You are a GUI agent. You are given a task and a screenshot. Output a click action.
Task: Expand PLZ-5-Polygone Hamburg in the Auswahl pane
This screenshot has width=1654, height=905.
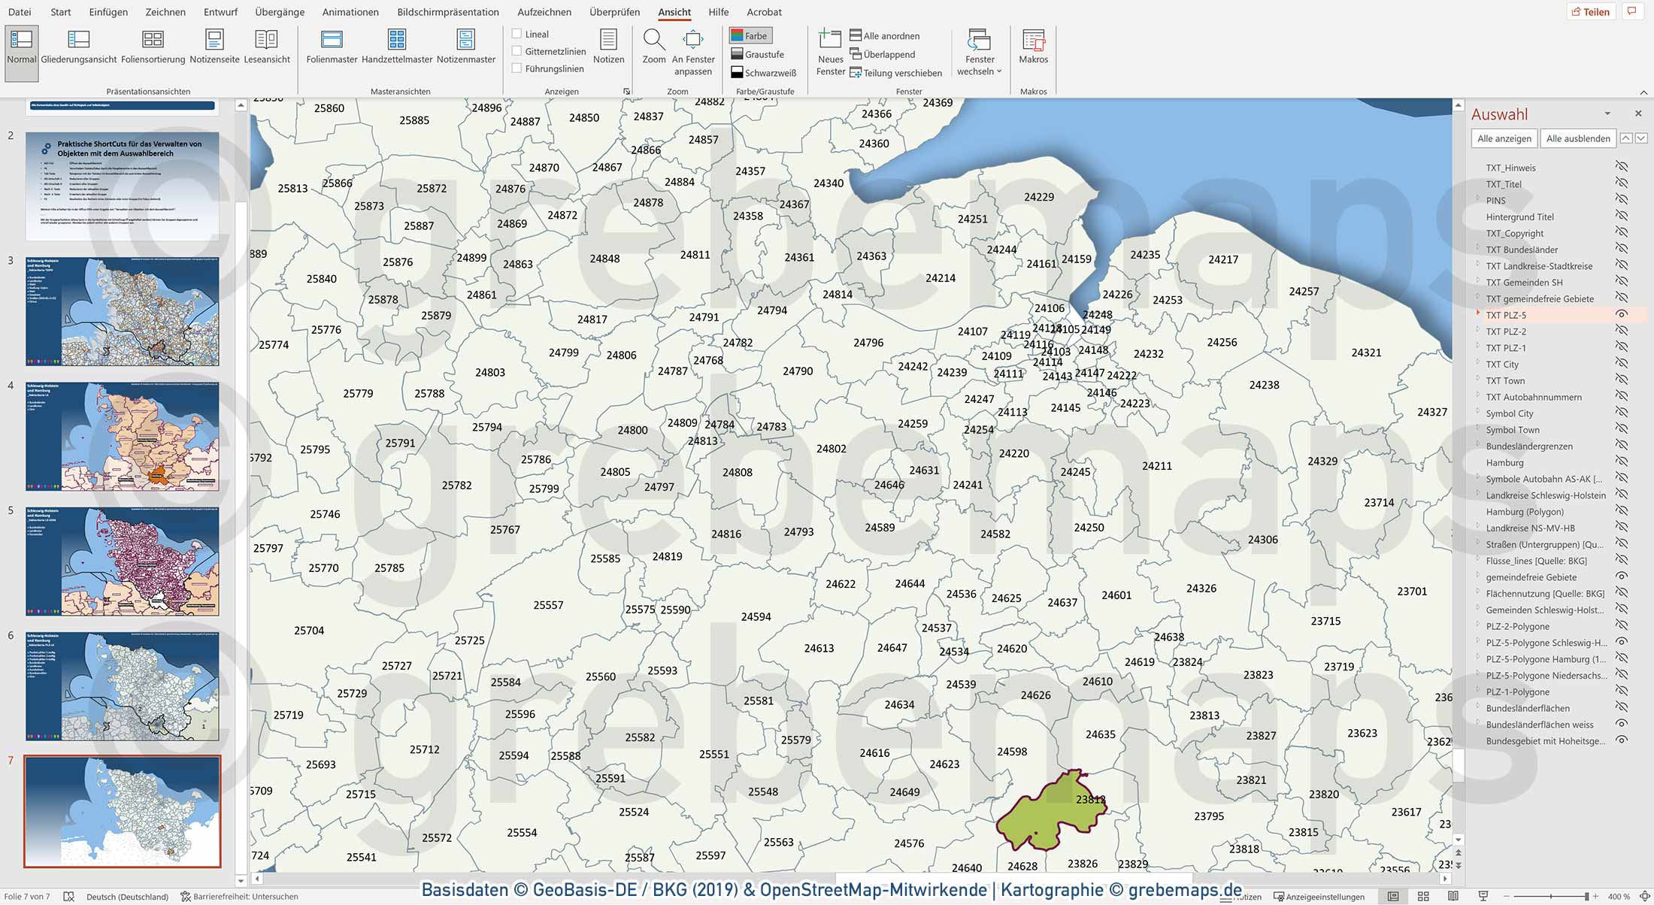click(1478, 659)
